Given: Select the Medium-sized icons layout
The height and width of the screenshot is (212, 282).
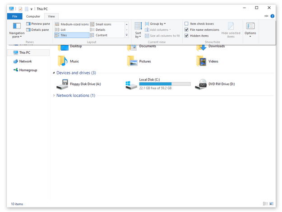Looking at the screenshot, I should point(72,24).
